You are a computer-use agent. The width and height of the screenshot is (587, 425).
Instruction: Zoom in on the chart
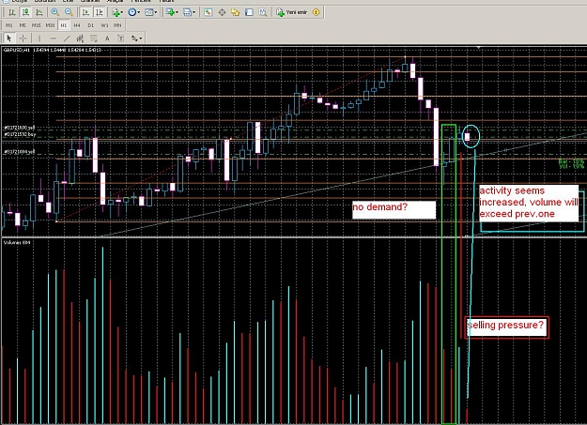(55, 12)
